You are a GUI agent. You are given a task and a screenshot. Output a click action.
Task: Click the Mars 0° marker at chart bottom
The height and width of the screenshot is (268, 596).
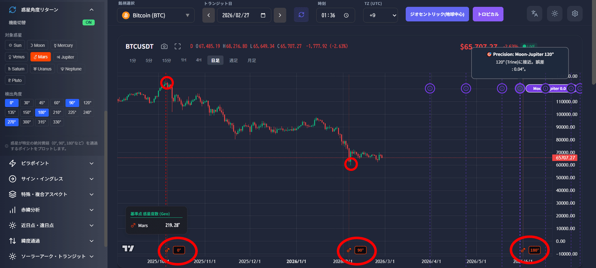click(x=179, y=250)
